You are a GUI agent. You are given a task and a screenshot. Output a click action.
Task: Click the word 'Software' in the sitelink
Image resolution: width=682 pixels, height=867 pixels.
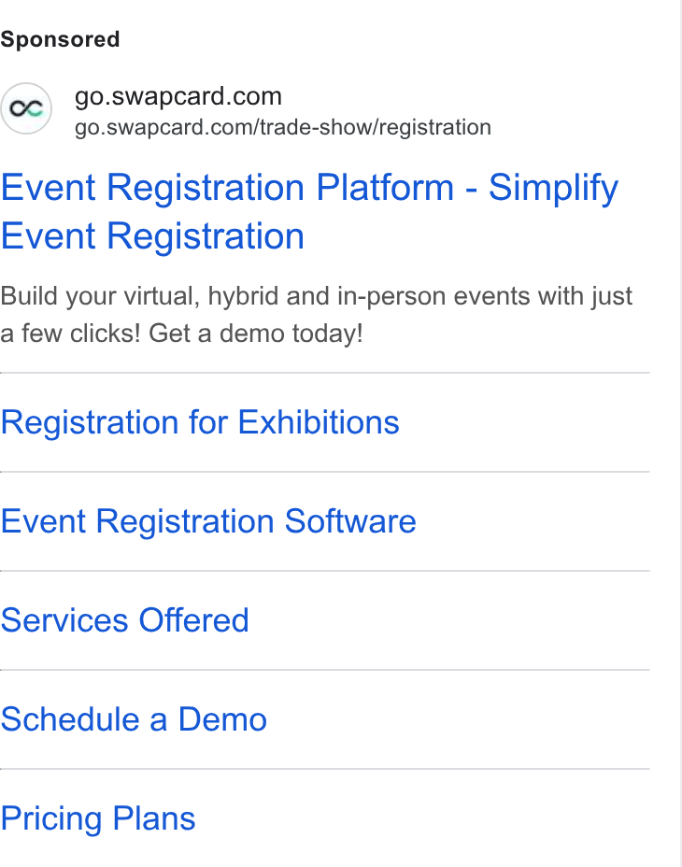[x=350, y=521]
